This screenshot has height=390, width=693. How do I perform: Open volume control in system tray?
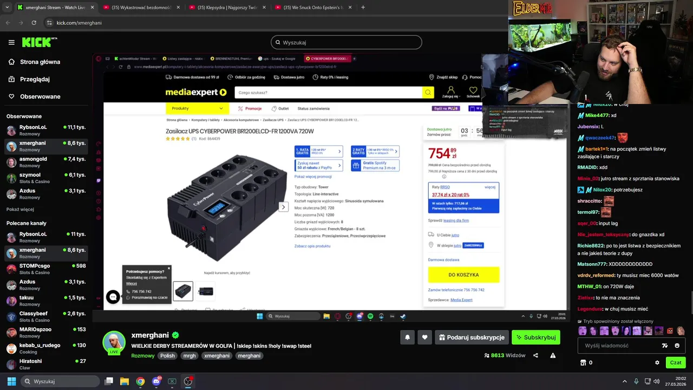coord(657,381)
